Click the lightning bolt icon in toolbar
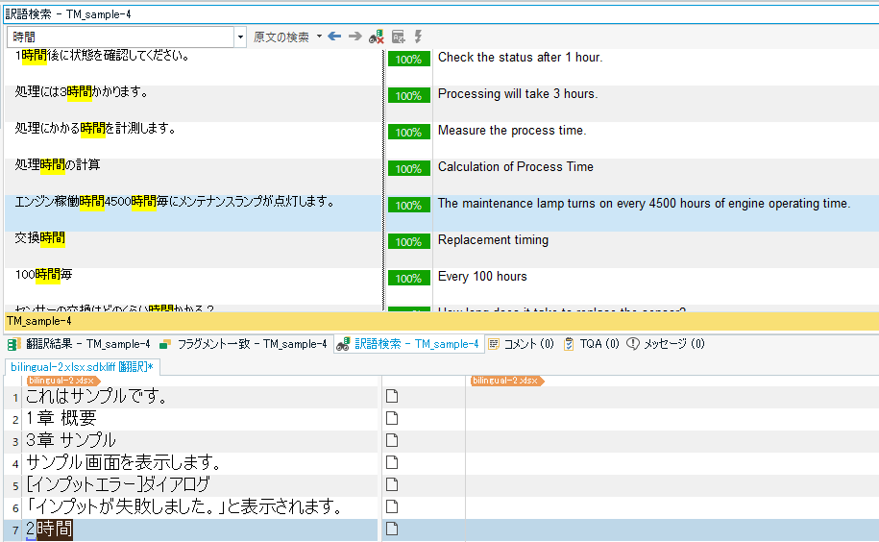879x542 pixels. (x=418, y=37)
